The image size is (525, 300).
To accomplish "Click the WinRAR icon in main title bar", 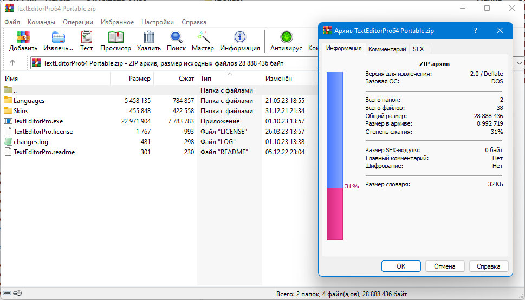I will pyautogui.click(x=9, y=8).
